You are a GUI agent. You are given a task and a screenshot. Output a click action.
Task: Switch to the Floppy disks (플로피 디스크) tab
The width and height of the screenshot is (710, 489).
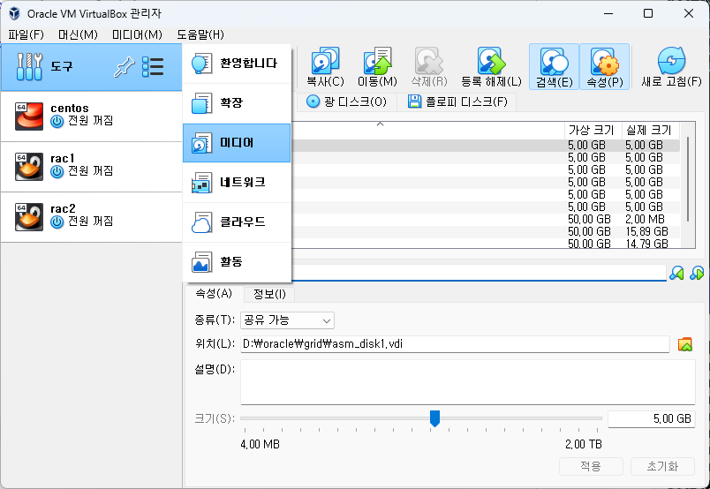[457, 102]
